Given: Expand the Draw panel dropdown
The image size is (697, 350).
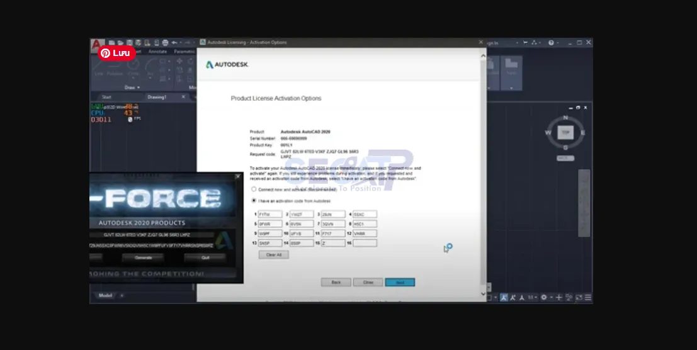Looking at the screenshot, I should 132,87.
